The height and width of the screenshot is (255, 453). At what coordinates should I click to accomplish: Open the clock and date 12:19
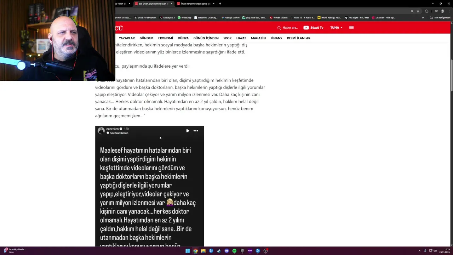pyautogui.click(x=445, y=251)
